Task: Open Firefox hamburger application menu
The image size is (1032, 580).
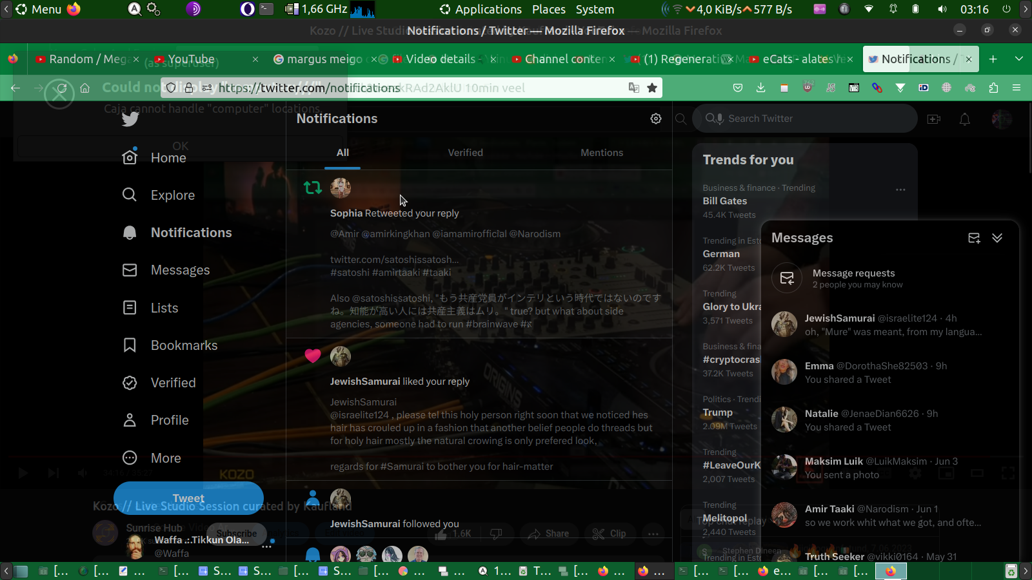Action: (x=1017, y=88)
